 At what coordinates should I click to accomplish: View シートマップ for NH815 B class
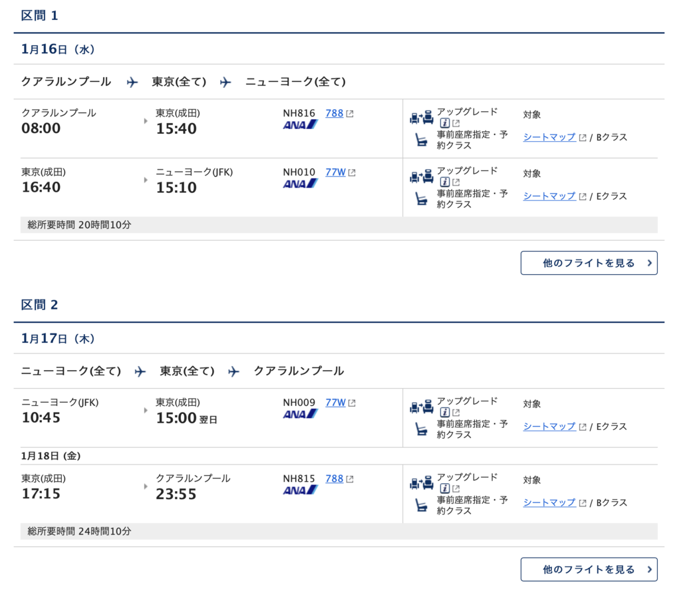point(549,502)
